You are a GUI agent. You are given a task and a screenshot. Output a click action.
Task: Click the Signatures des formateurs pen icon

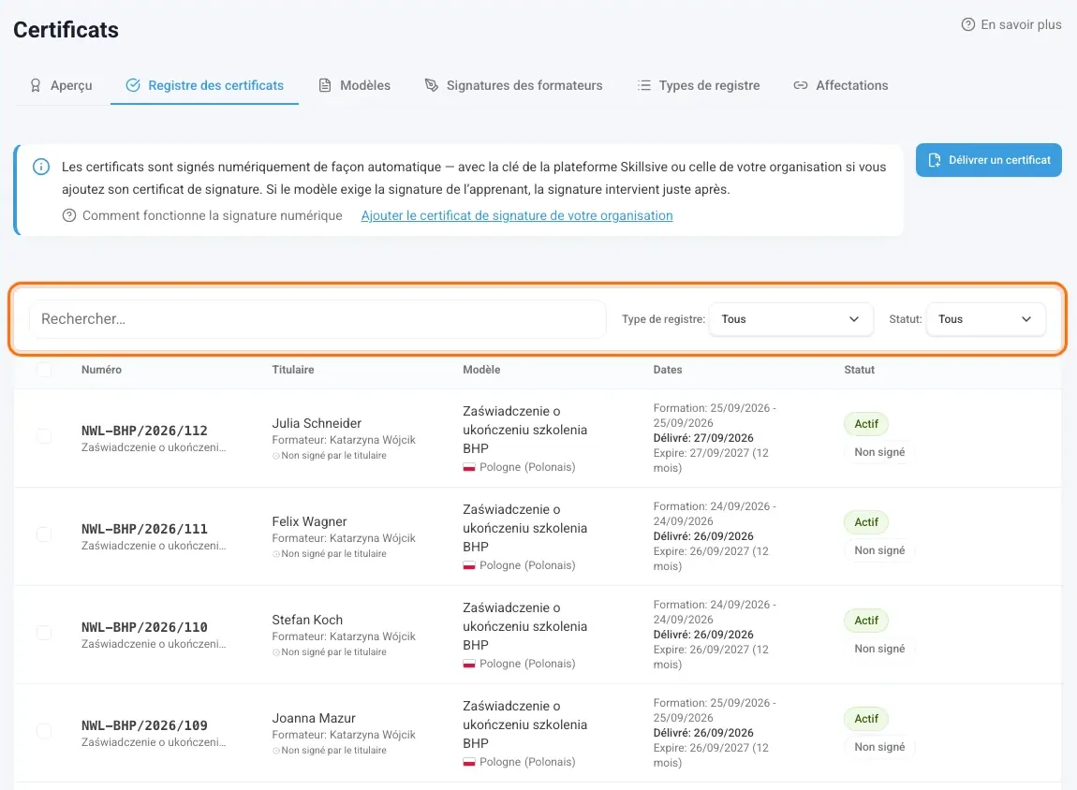[432, 85]
